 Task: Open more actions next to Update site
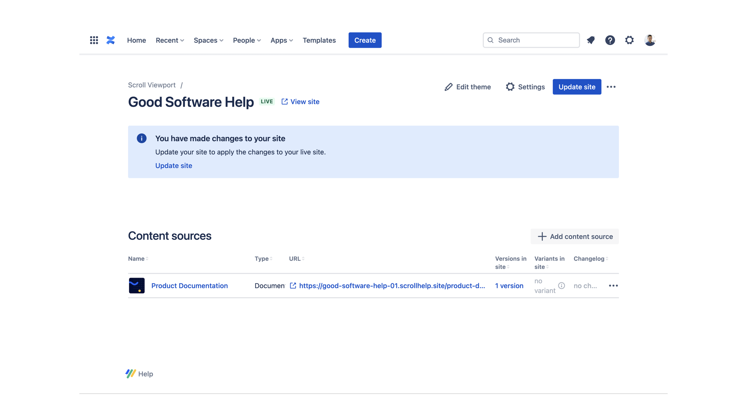611,87
